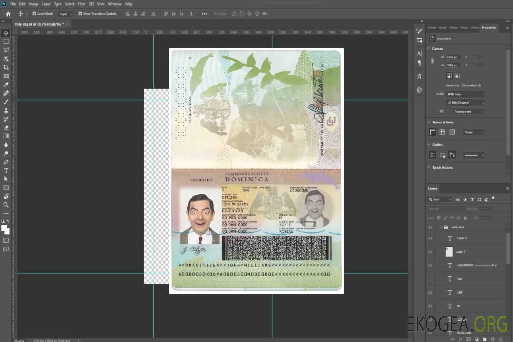
Task: Open the Auto-Select Layer dropdown
Action: pyautogui.click(x=66, y=14)
